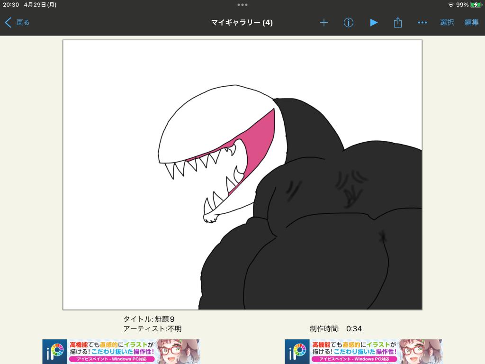
Task: Open the right ibisPaint Windows ad banner
Action: tap(363, 351)
